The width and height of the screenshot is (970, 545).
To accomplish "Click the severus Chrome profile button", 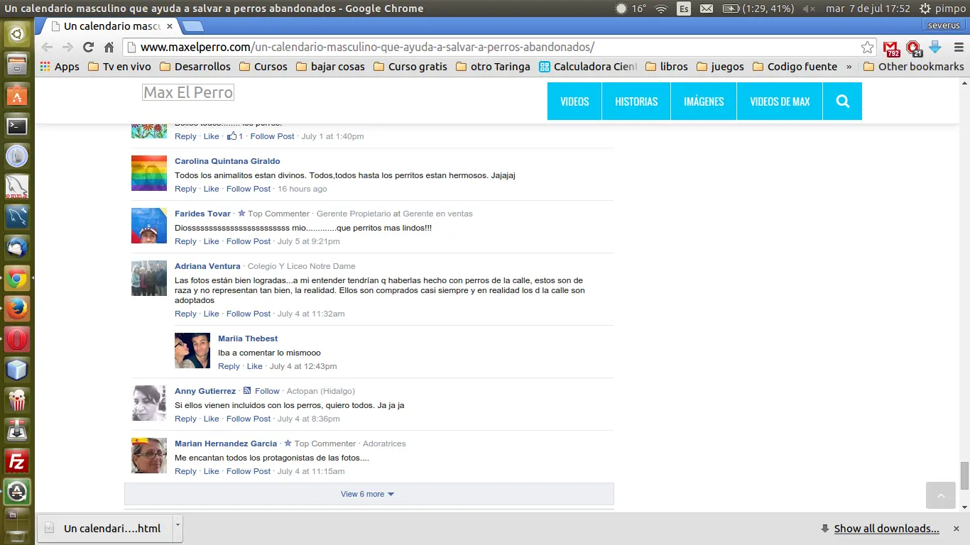I will click(944, 26).
